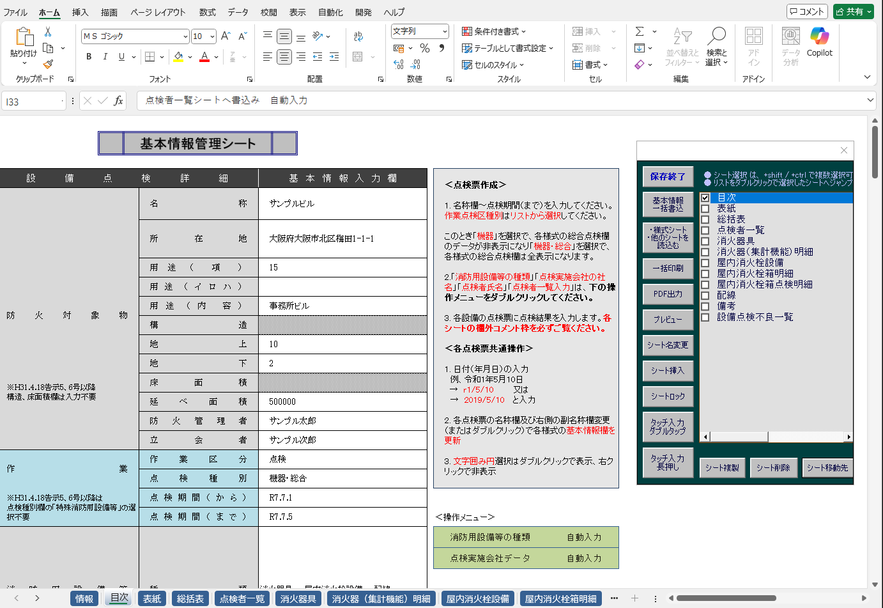Click the AutoSum sigma icon
This screenshot has height=608, width=883.
pos(640,31)
